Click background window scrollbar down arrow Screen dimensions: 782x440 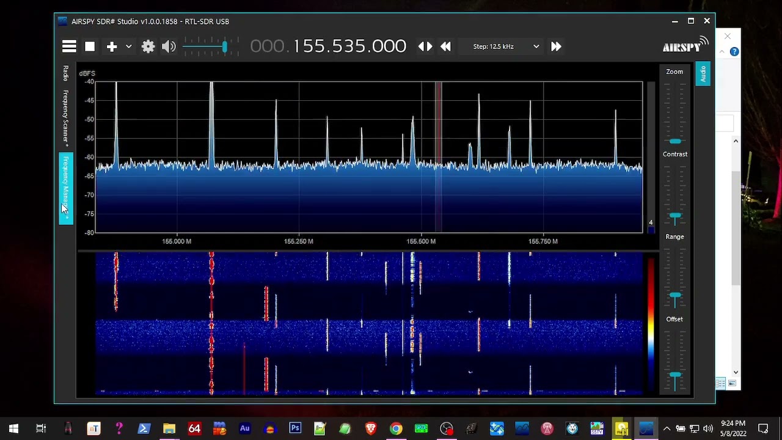(x=736, y=372)
